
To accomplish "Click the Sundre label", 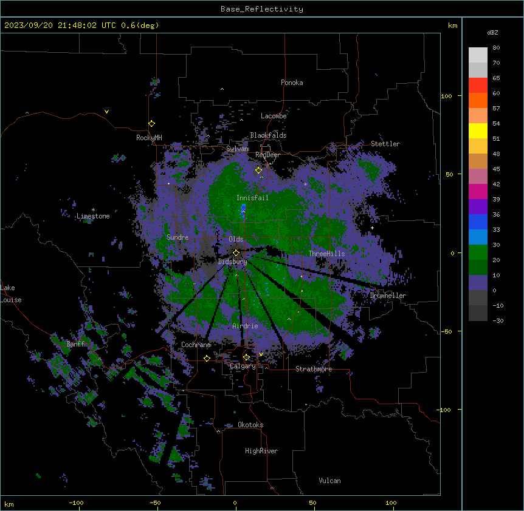I will (x=178, y=237).
